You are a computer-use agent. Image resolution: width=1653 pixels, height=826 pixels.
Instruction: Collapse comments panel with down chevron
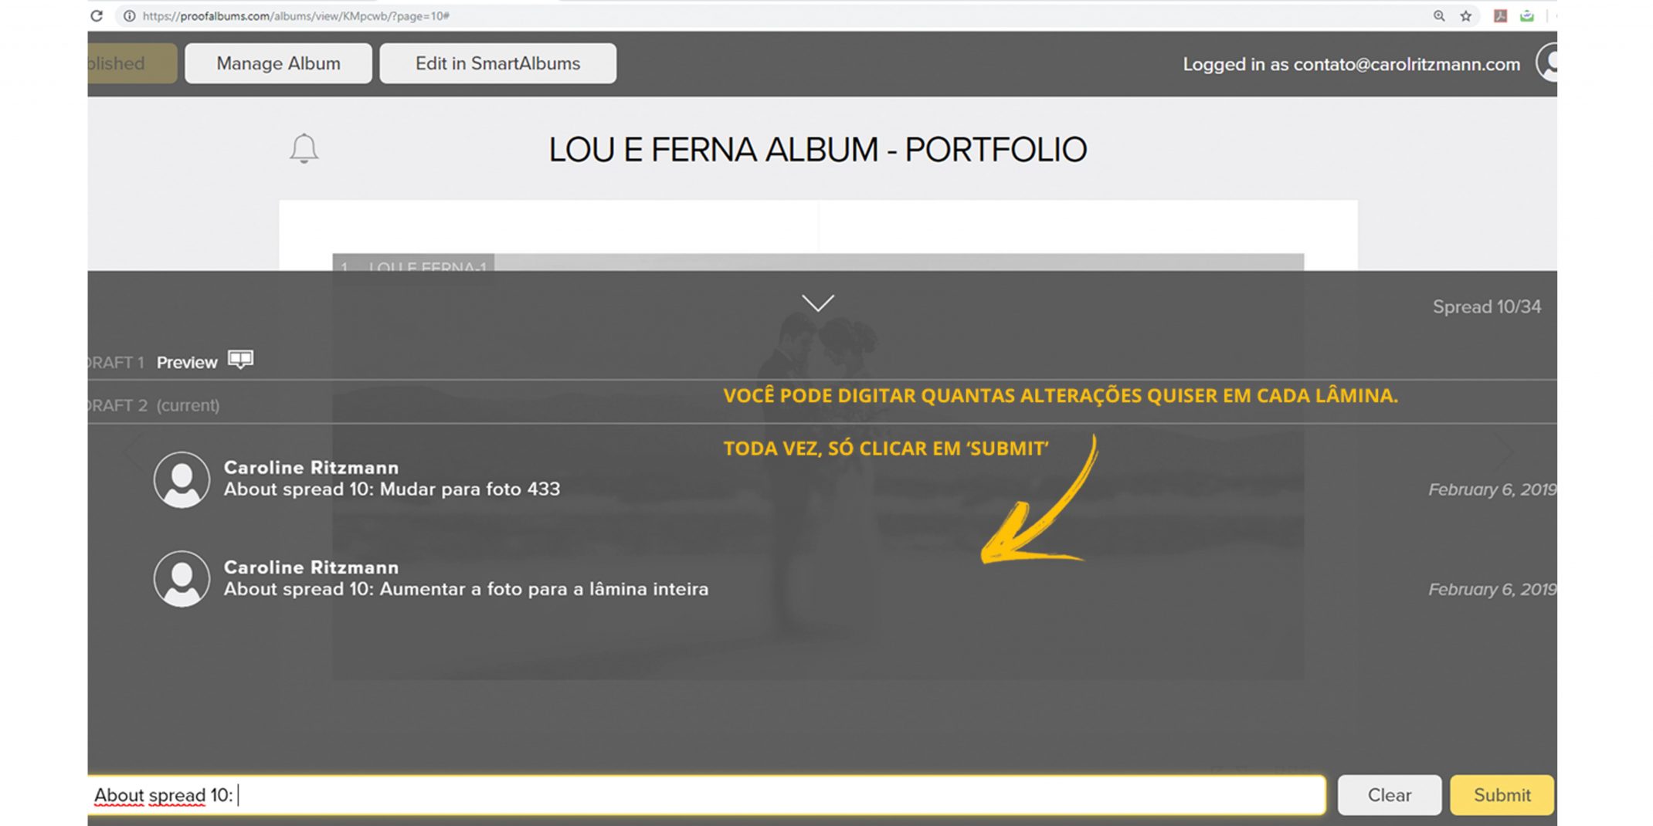click(817, 303)
